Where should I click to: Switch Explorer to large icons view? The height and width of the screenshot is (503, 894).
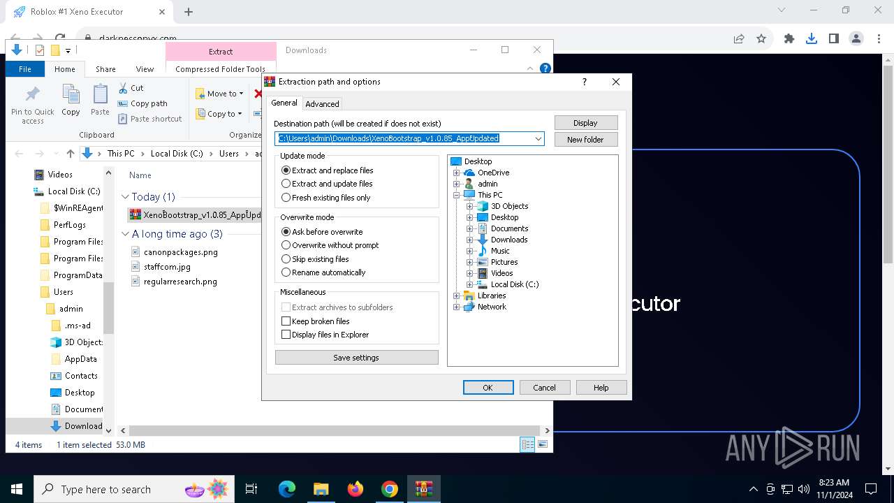point(543,444)
